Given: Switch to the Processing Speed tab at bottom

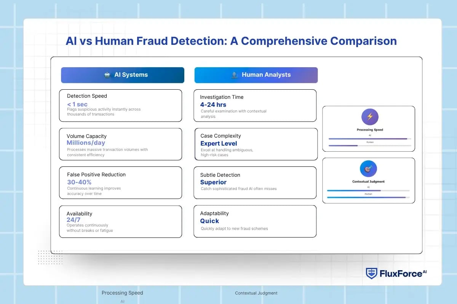Looking at the screenshot, I should click(122, 293).
